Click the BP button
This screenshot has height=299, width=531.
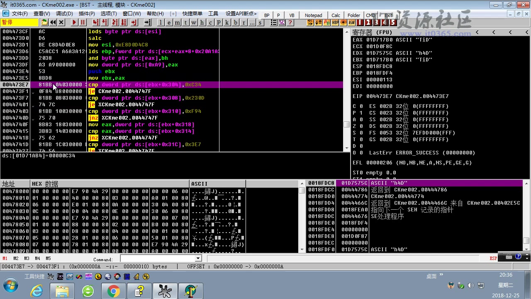(x=267, y=15)
